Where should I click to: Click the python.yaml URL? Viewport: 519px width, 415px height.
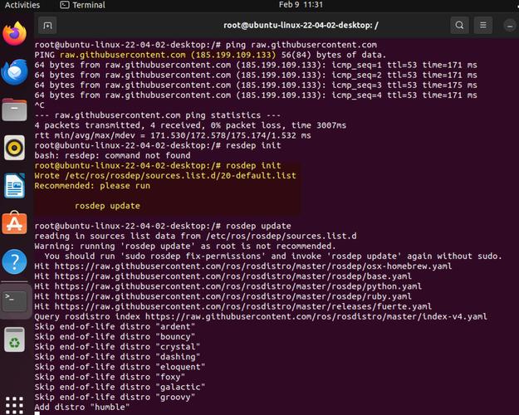coord(238,286)
